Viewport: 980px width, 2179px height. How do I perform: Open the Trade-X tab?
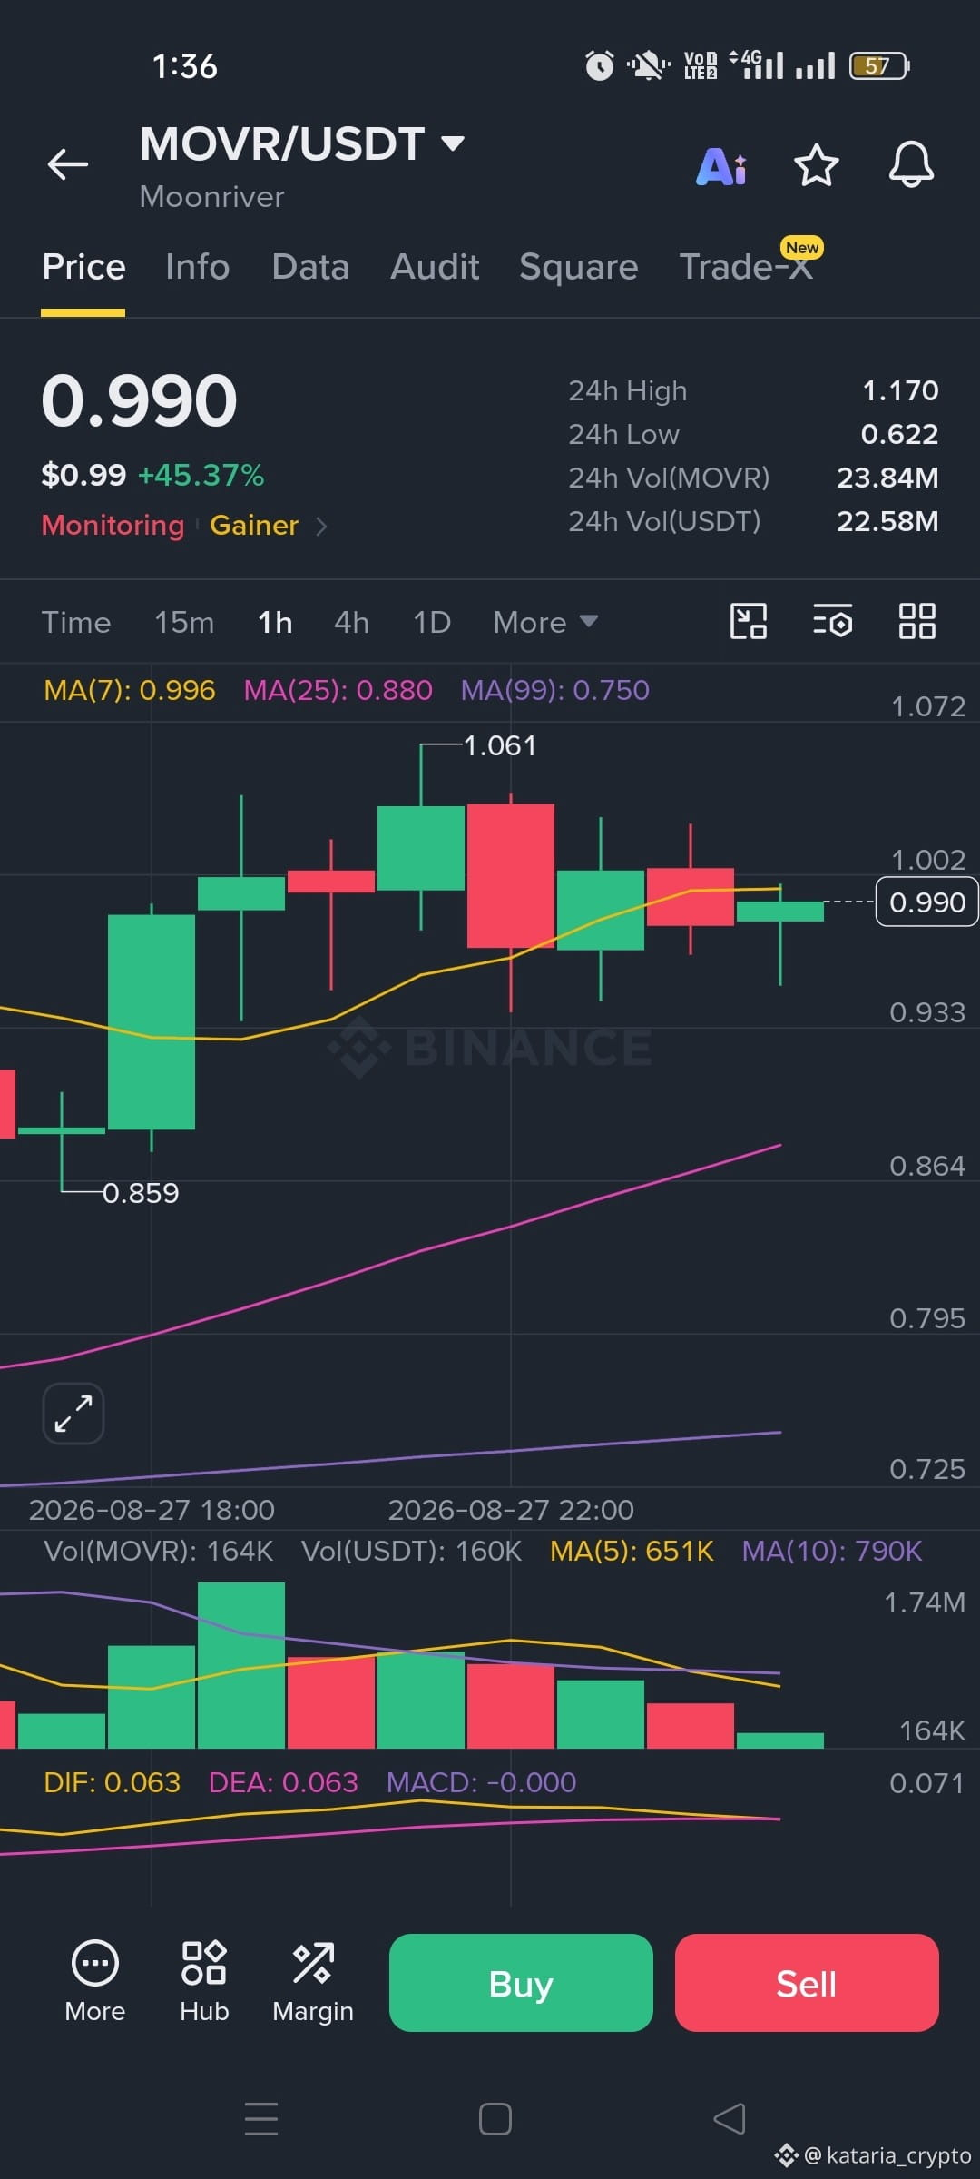[746, 267]
